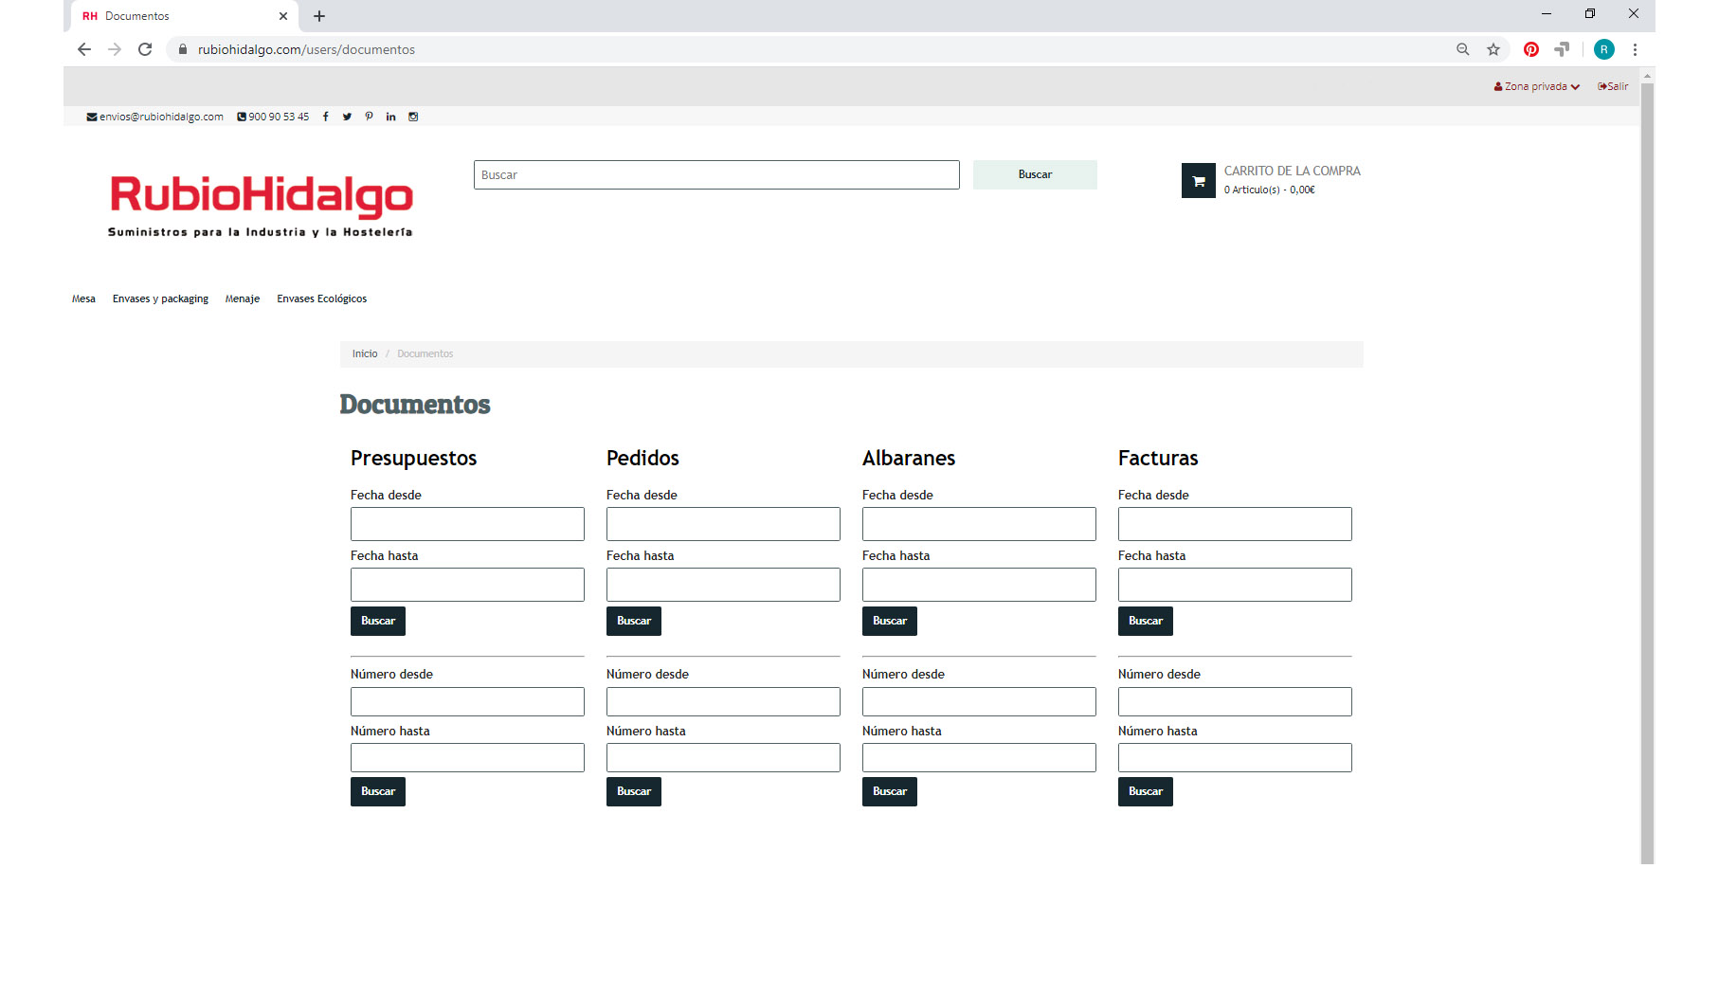
Task: Focus Pedidos Fecha hasta field
Action: coord(723,585)
